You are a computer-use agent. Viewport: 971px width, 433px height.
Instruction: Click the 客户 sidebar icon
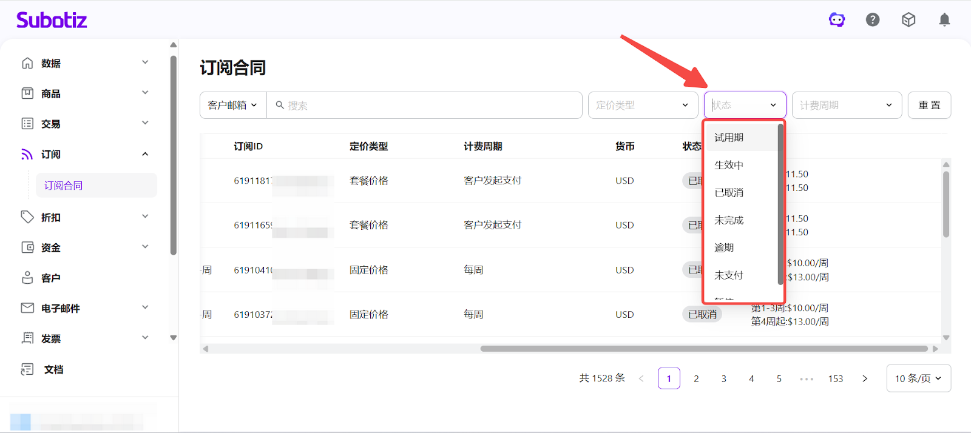pos(27,278)
